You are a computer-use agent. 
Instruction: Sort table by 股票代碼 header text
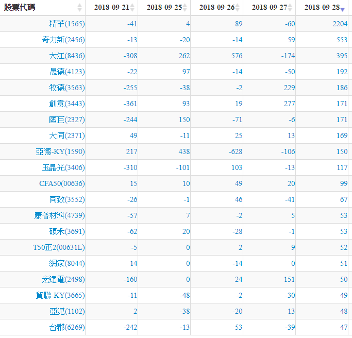pyautogui.click(x=20, y=8)
